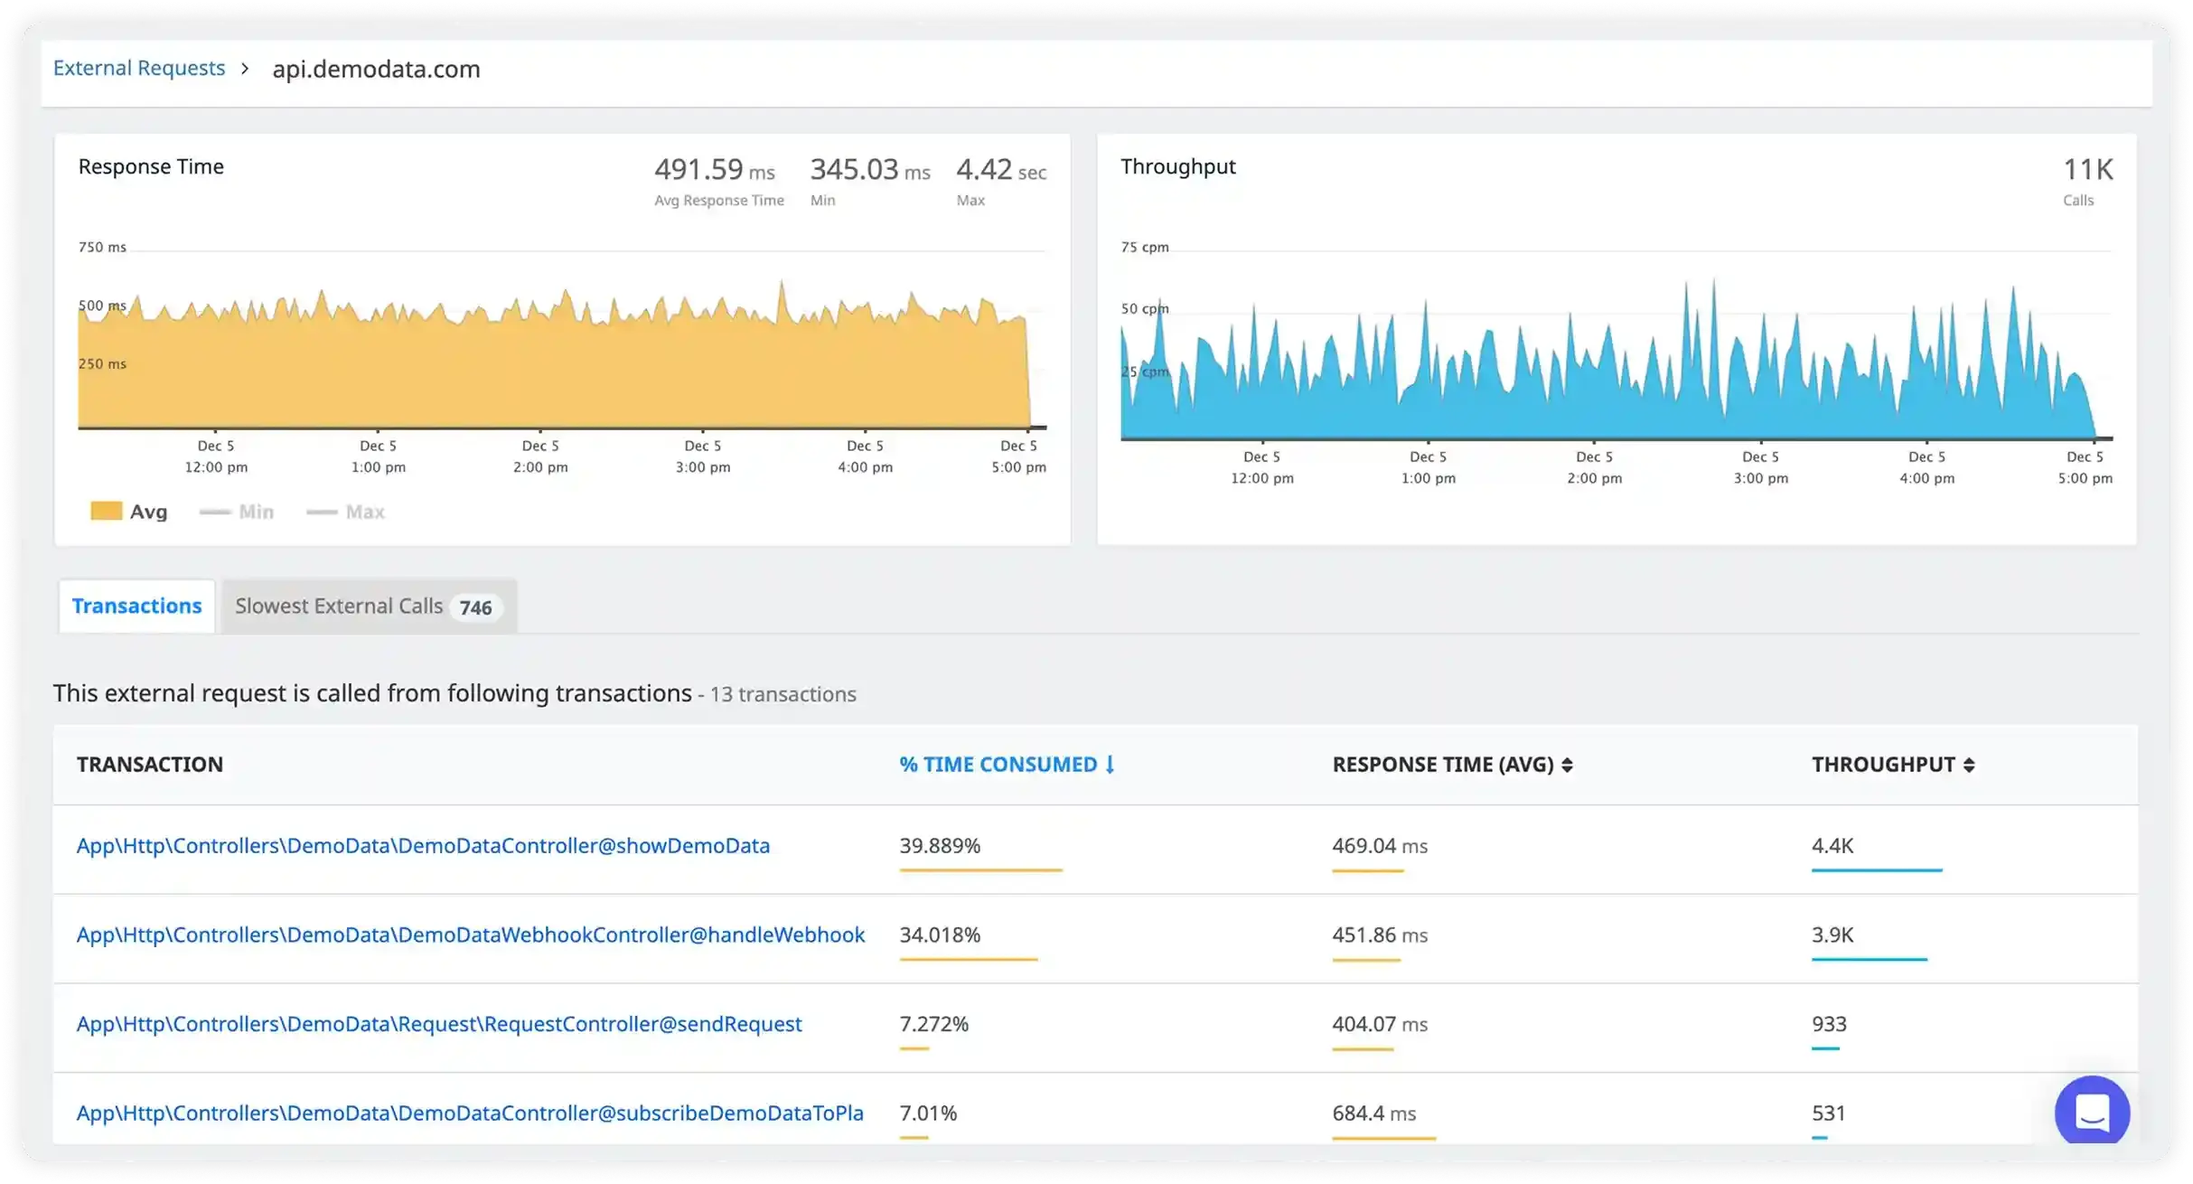Navigate back using External Requests breadcrumb
Viewport: 2193px width, 1184px height.
(138, 67)
